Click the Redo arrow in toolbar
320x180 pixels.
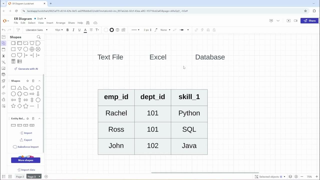coord(9,30)
